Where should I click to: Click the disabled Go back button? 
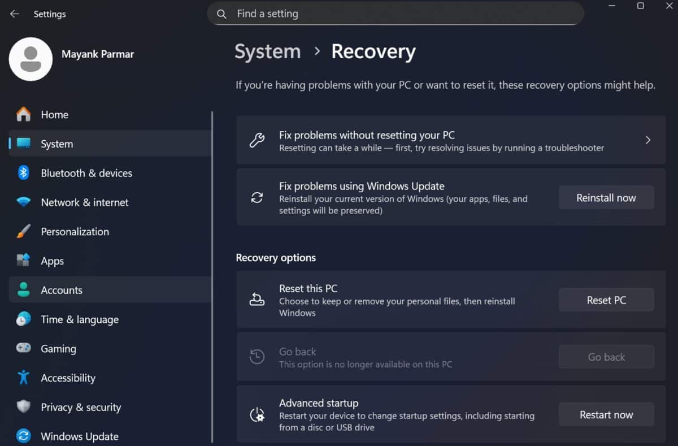pyautogui.click(x=606, y=357)
